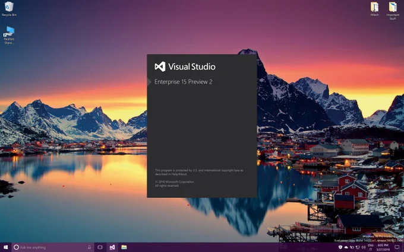This screenshot has height=252, width=404.
Task: Open the folder left of Important Stuff
Action: point(374,9)
